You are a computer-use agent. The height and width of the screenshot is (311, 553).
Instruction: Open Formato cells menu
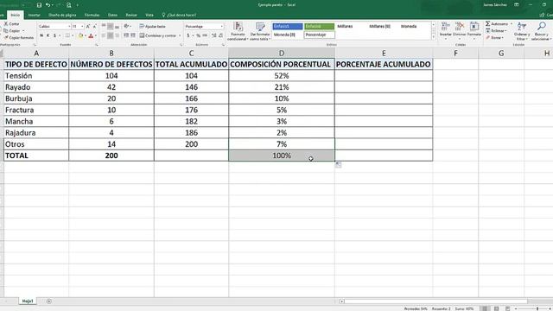474,31
